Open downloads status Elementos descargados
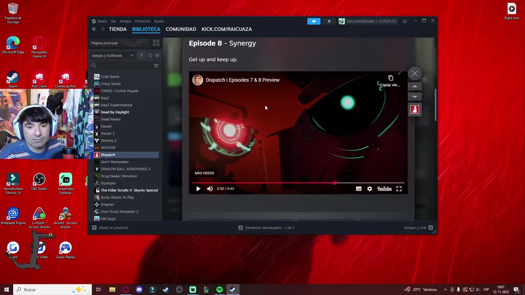Viewport: 525px width, 295px height. (x=267, y=228)
